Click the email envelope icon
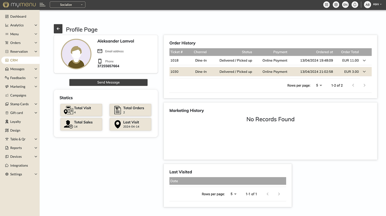 [x=100, y=51]
